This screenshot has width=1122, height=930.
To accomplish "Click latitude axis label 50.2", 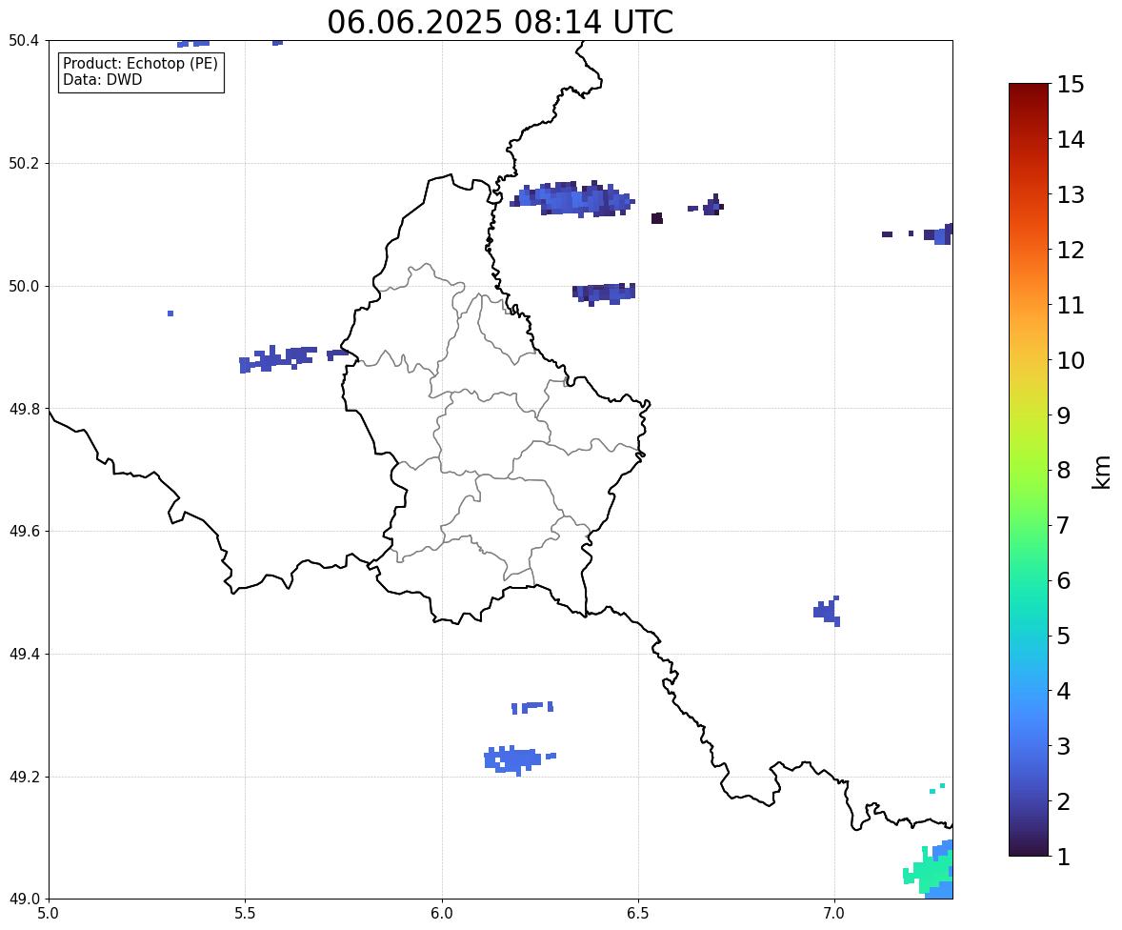I will [24, 163].
